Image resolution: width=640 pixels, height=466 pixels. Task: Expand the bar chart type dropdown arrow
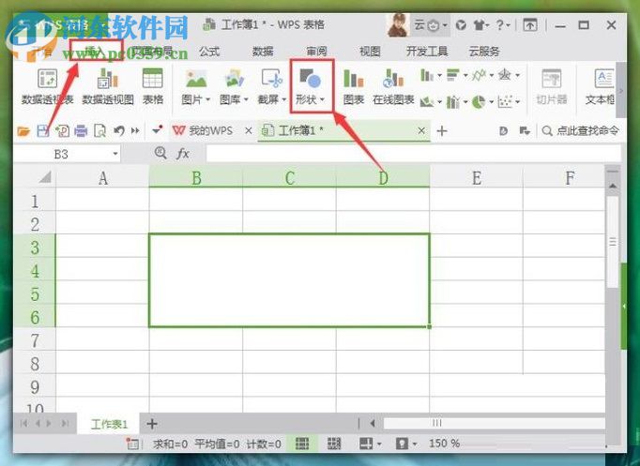click(x=465, y=75)
